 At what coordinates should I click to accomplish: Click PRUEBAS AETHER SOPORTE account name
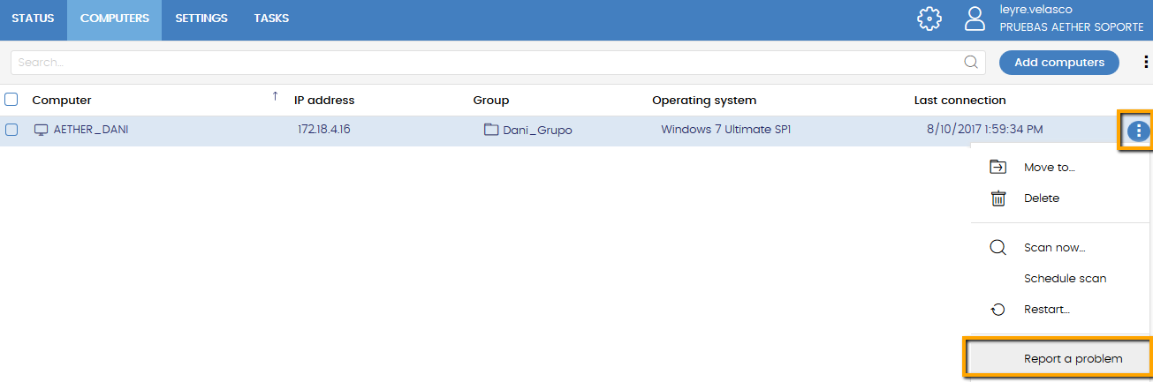pyautogui.click(x=1072, y=27)
